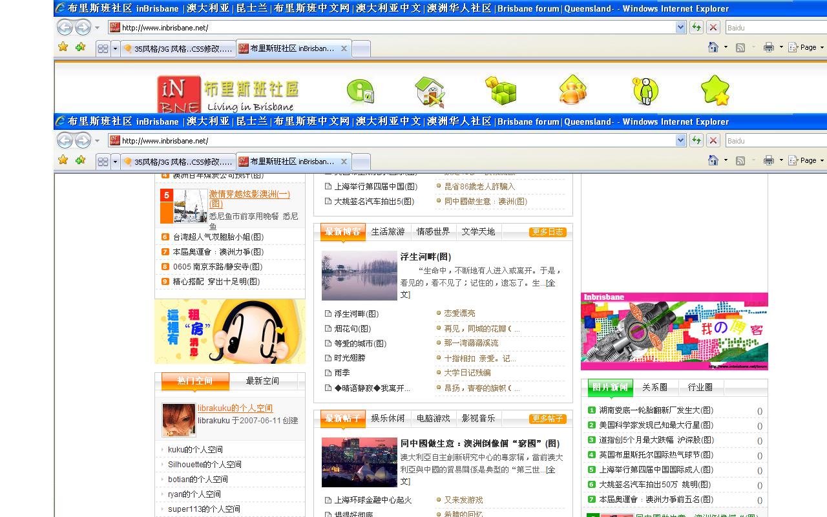Open tab list arrow beneath the site logo
The height and width of the screenshot is (517, 827).
tap(115, 162)
